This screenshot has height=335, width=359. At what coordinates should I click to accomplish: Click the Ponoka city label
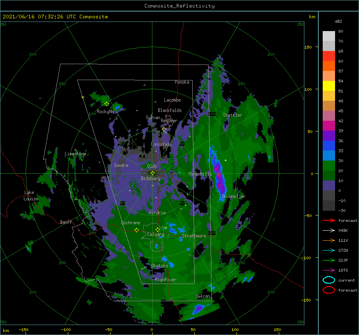182,82
